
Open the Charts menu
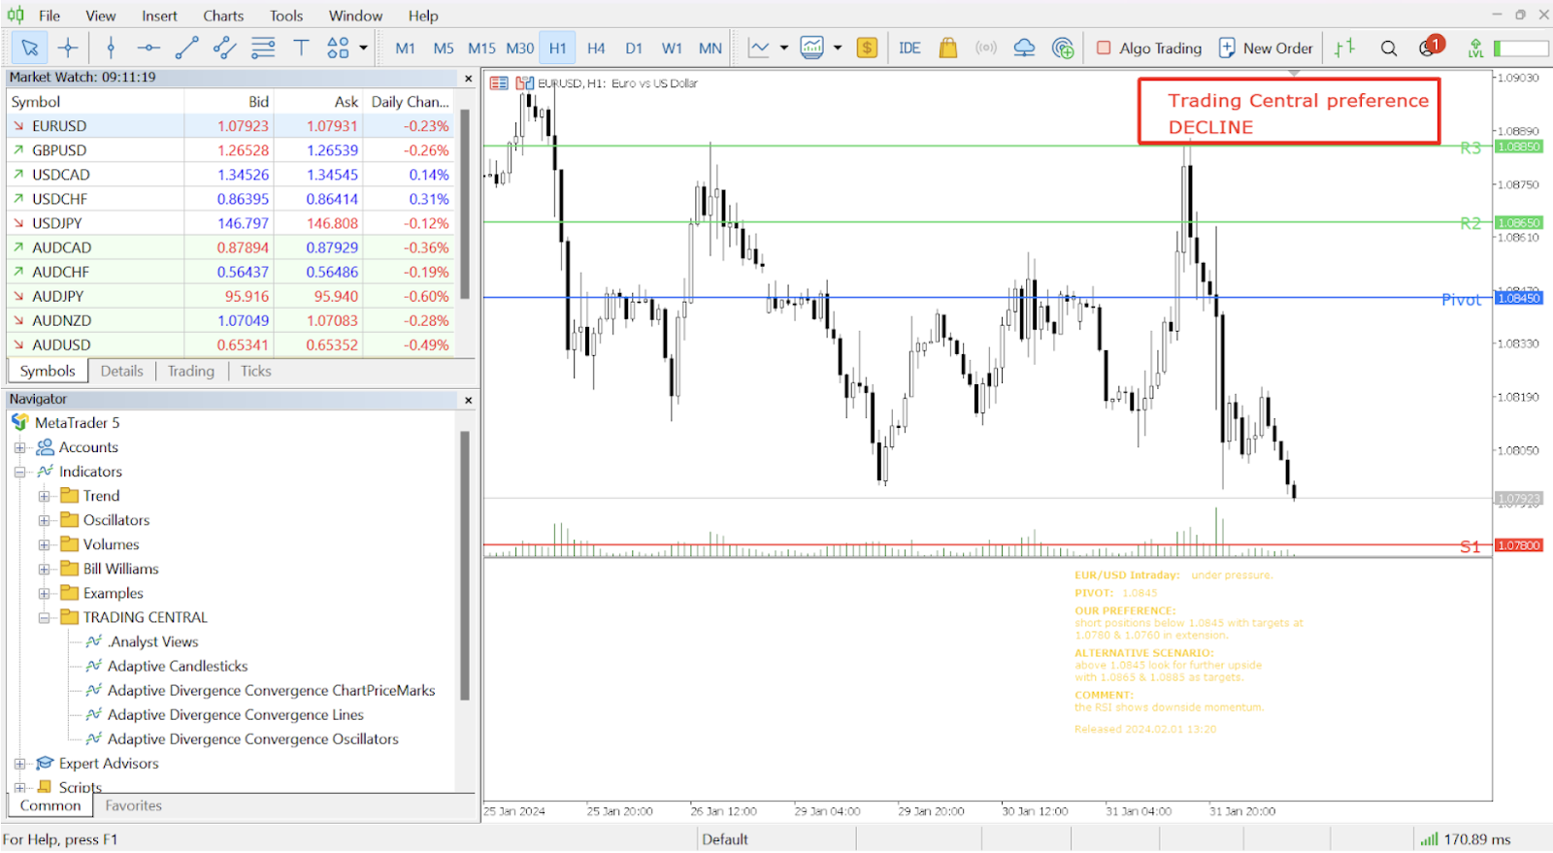tap(223, 16)
